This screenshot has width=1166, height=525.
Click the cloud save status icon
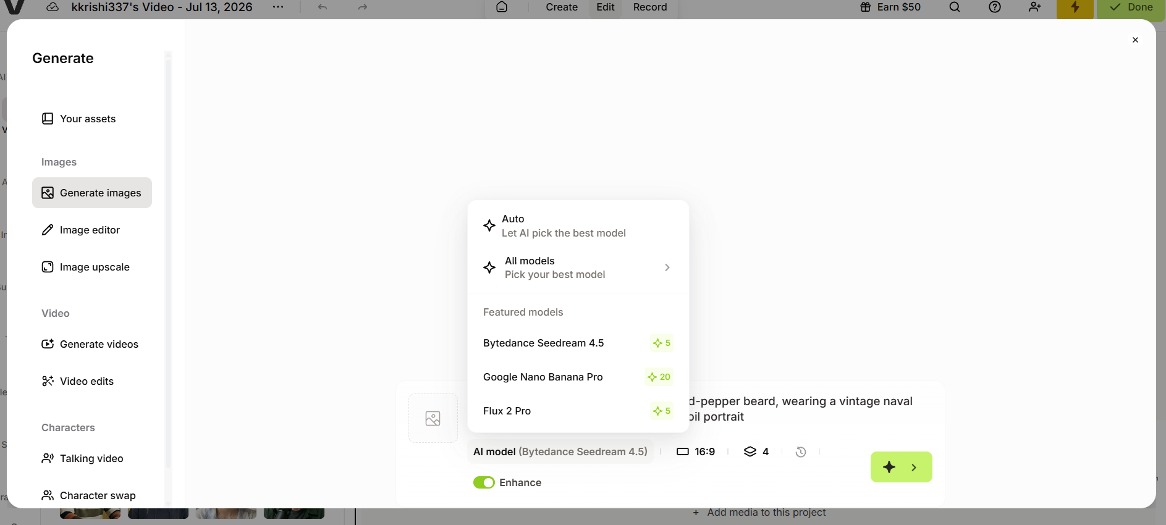click(x=53, y=7)
